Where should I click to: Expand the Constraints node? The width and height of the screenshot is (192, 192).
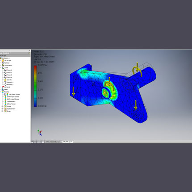pyautogui.click(x=0, y=65)
